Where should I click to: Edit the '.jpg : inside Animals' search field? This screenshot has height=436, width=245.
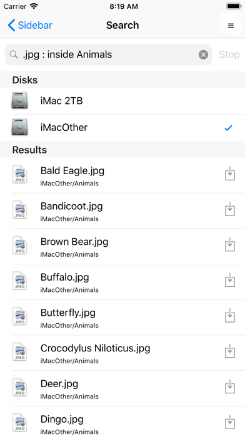tap(109, 54)
